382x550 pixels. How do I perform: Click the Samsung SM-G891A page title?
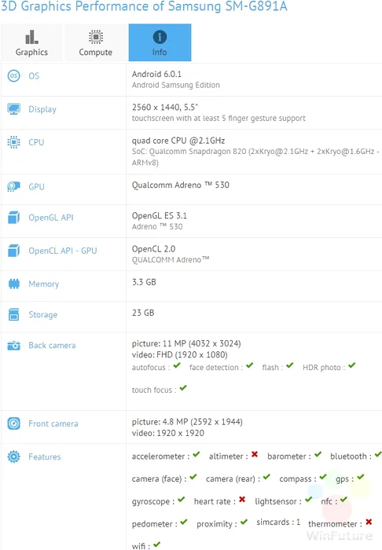tap(144, 6)
